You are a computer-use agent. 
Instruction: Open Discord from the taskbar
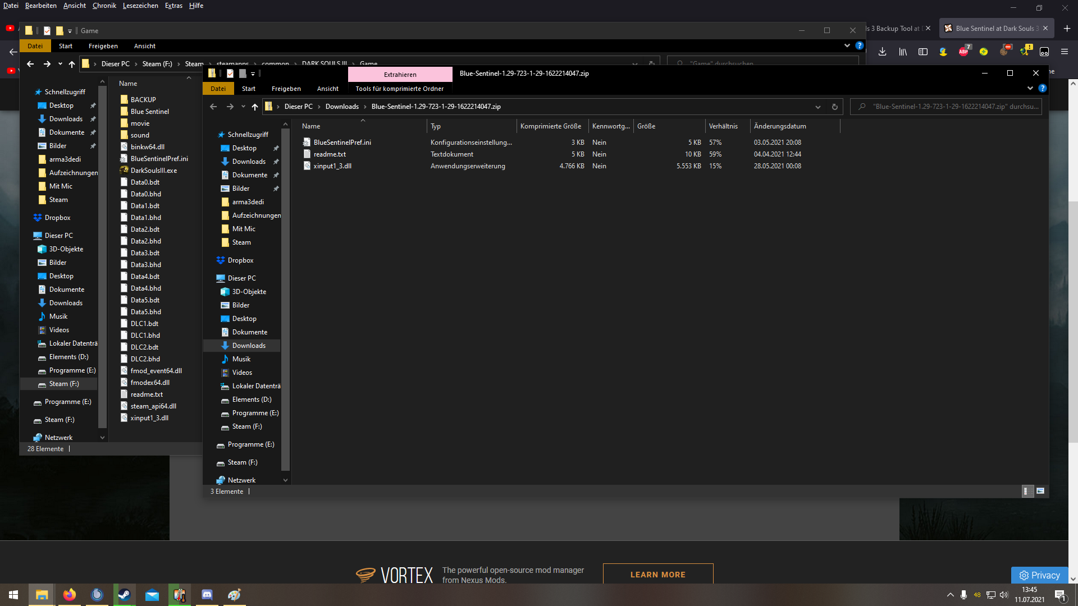coord(207,595)
